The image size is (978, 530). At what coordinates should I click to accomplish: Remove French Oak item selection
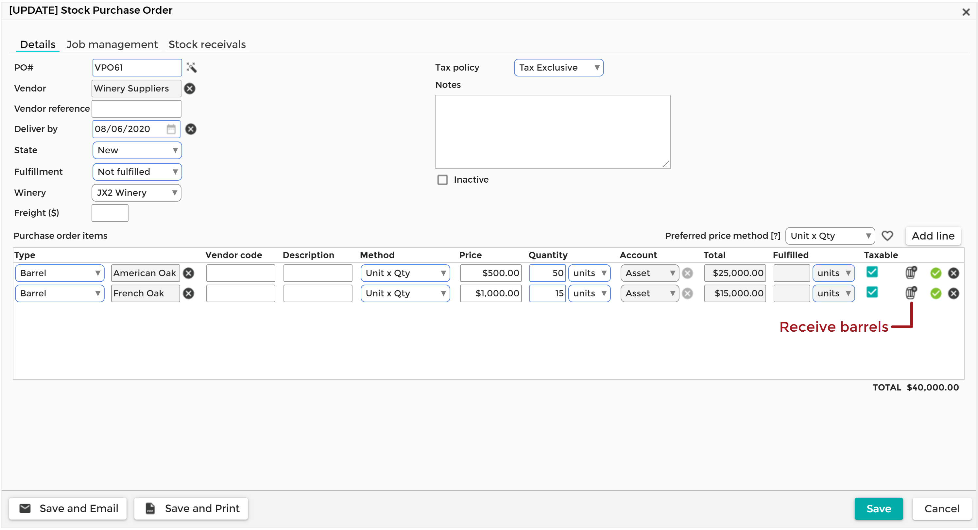click(188, 293)
